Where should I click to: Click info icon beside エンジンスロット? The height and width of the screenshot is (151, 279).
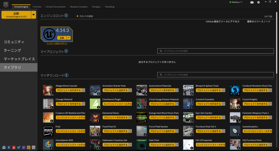pos(66,15)
